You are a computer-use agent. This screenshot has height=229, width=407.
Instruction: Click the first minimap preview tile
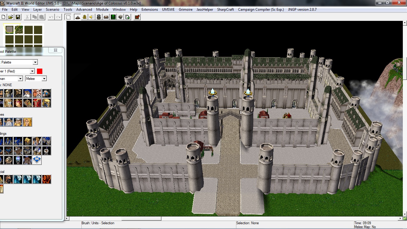pyautogui.click(x=10, y=30)
